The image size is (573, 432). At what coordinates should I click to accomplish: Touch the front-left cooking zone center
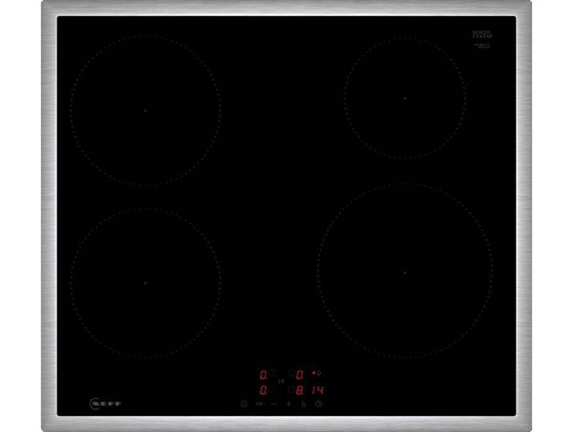(146, 283)
